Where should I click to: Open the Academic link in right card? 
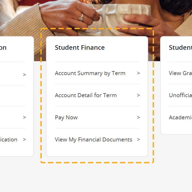click(180, 117)
